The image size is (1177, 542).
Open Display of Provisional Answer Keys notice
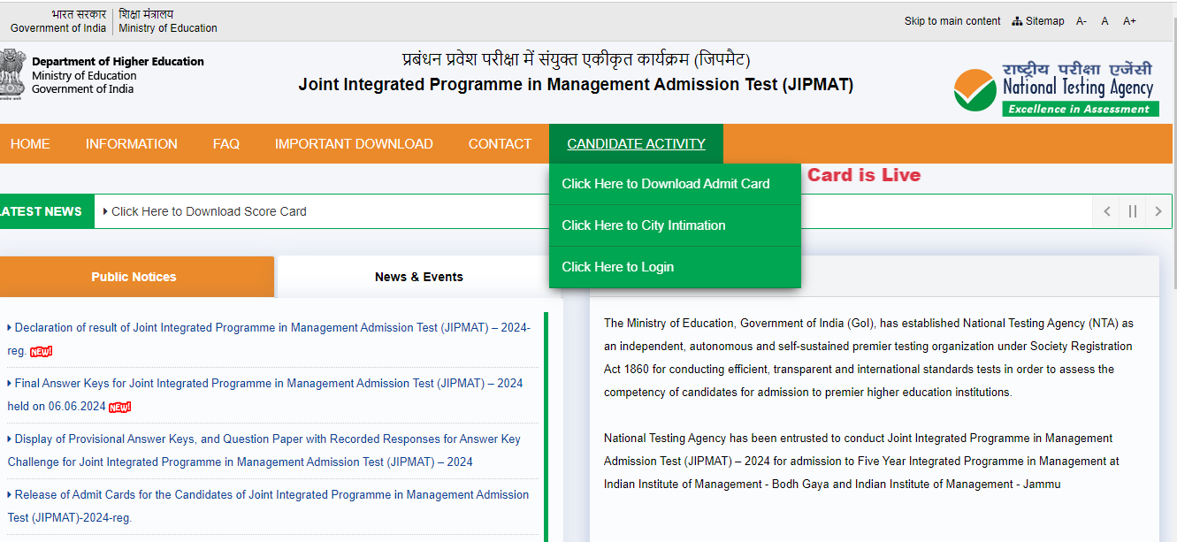264,450
